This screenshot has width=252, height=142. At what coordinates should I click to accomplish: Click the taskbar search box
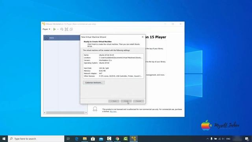pos(36,138)
